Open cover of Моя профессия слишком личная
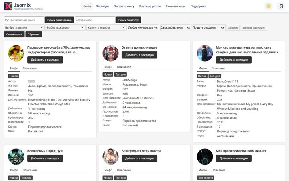The image size is (289, 181). pos(205,156)
